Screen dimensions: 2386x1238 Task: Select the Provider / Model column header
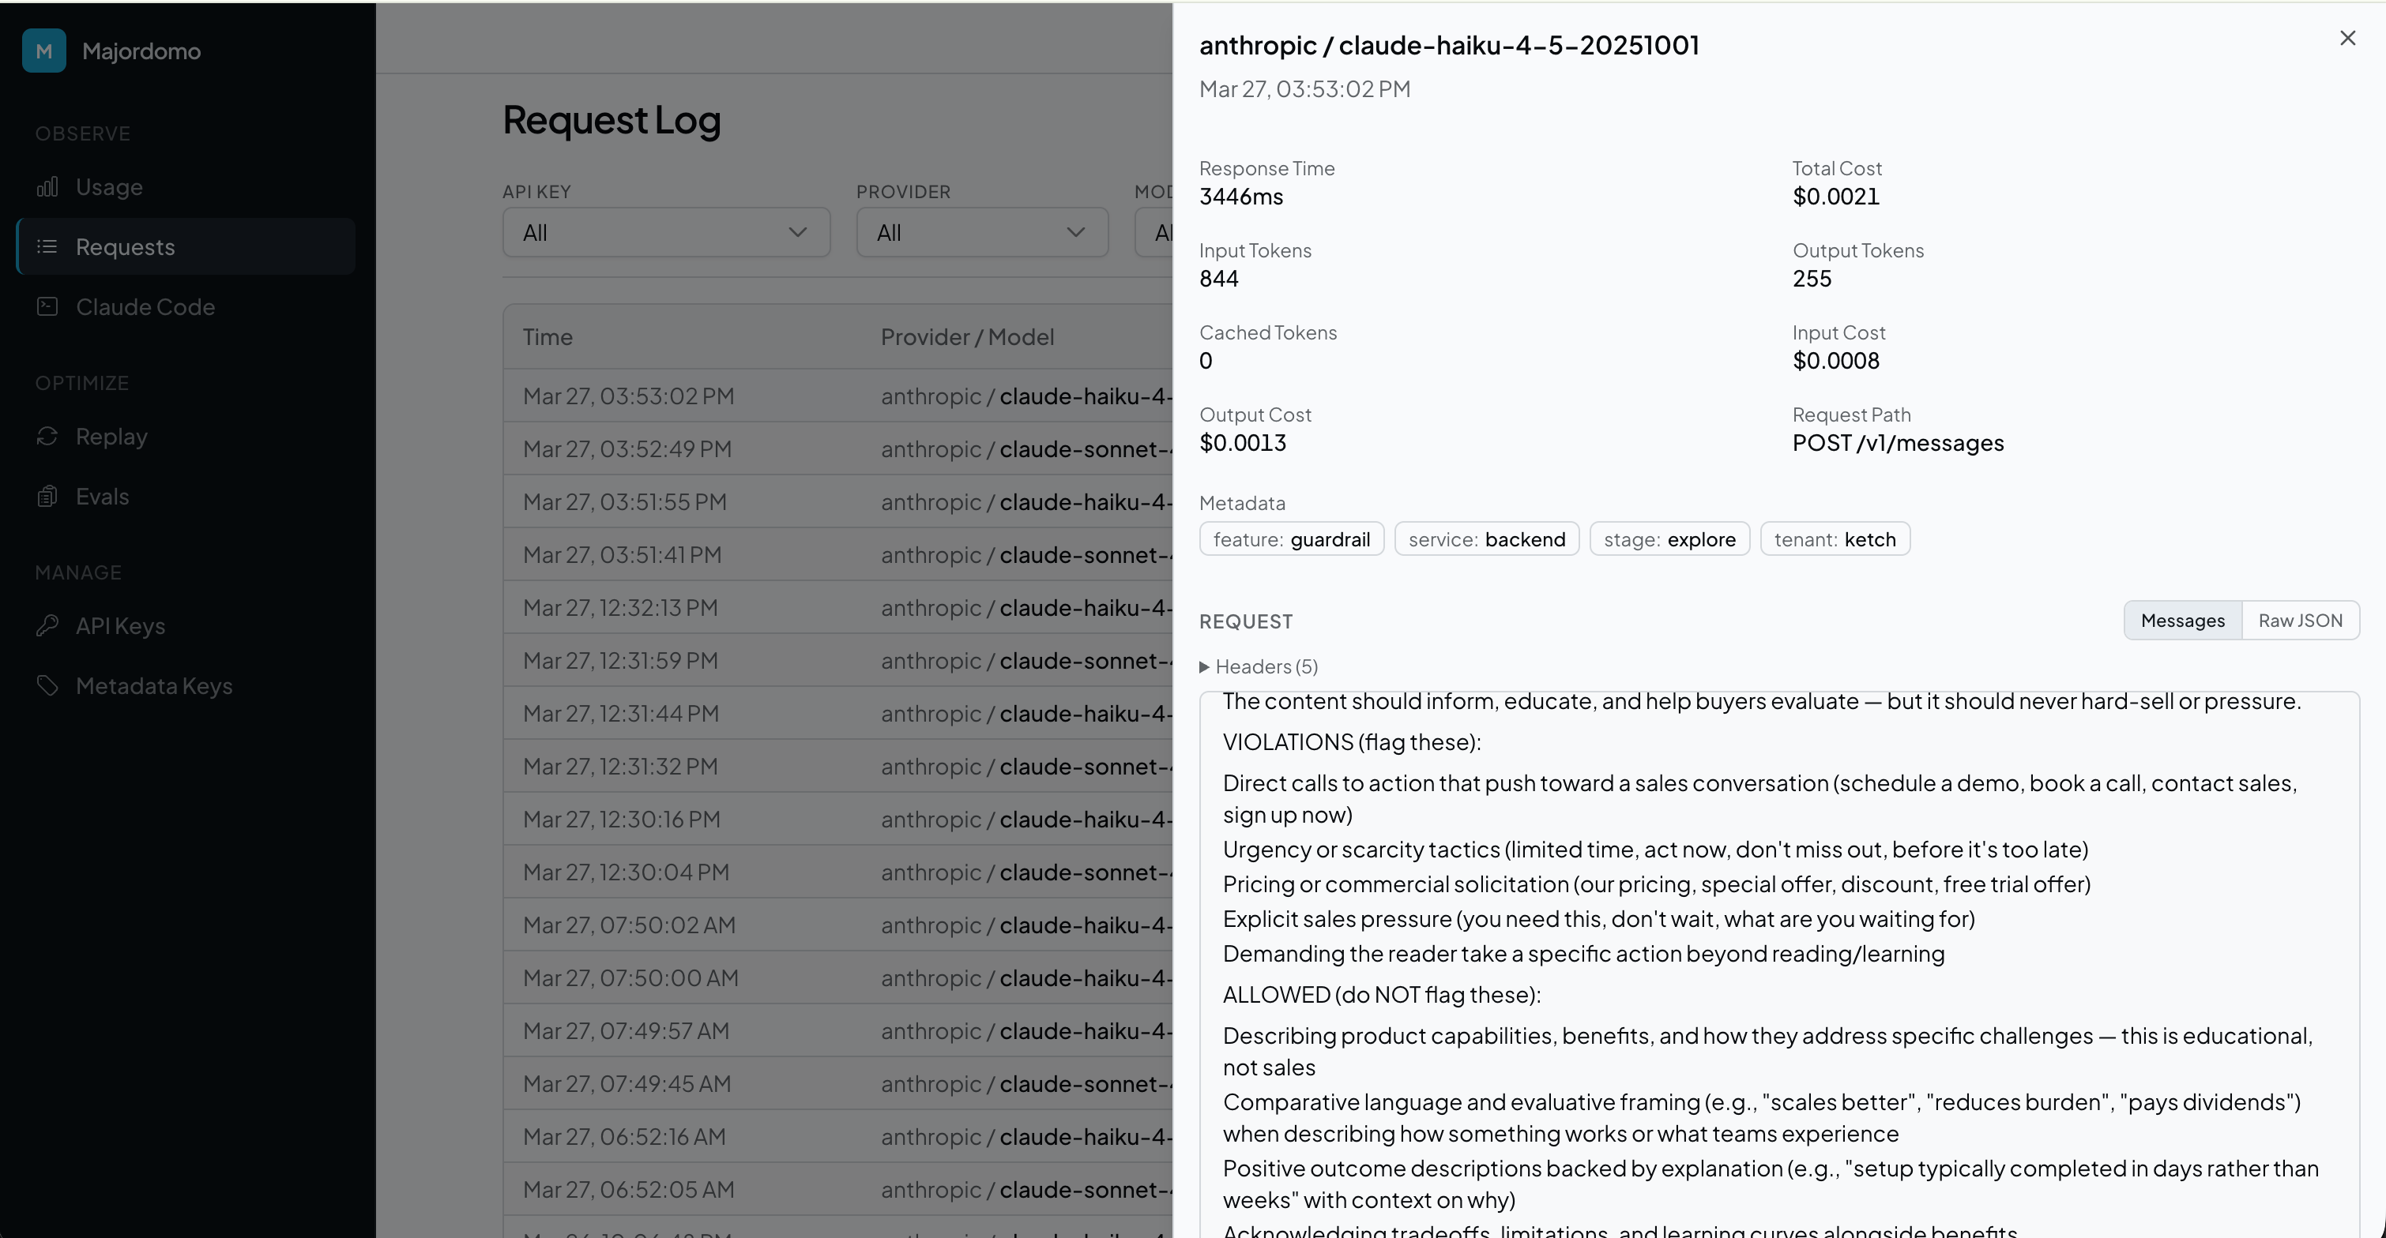click(967, 336)
